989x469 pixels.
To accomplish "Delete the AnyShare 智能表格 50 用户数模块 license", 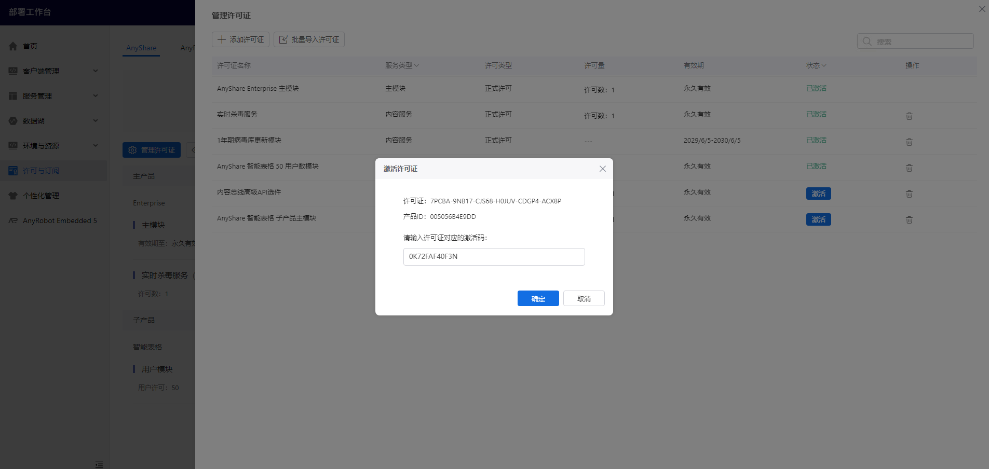I will click(909, 168).
